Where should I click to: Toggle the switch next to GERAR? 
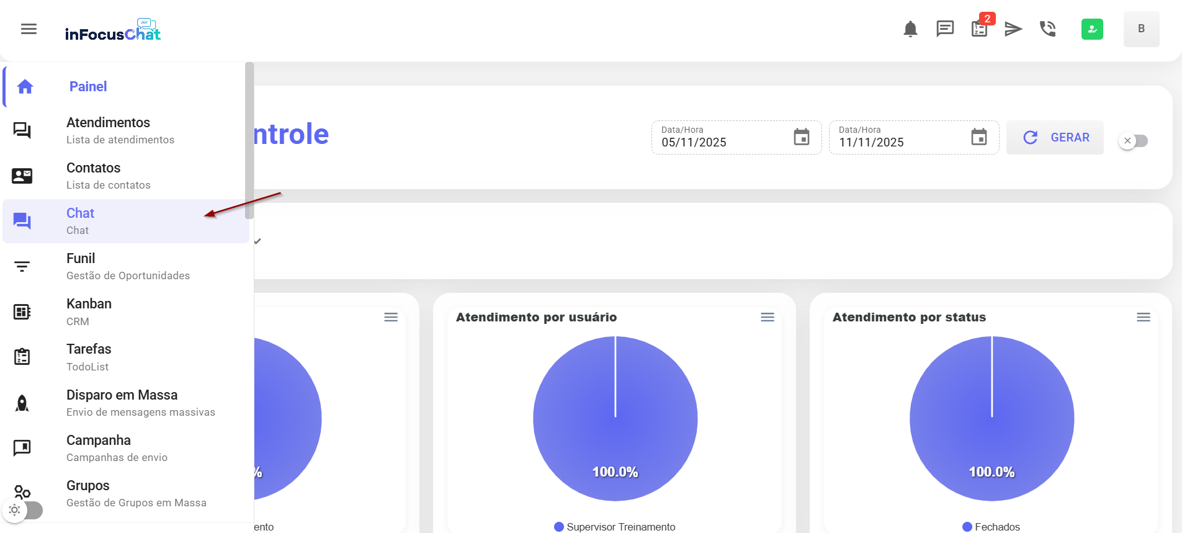pyautogui.click(x=1134, y=141)
